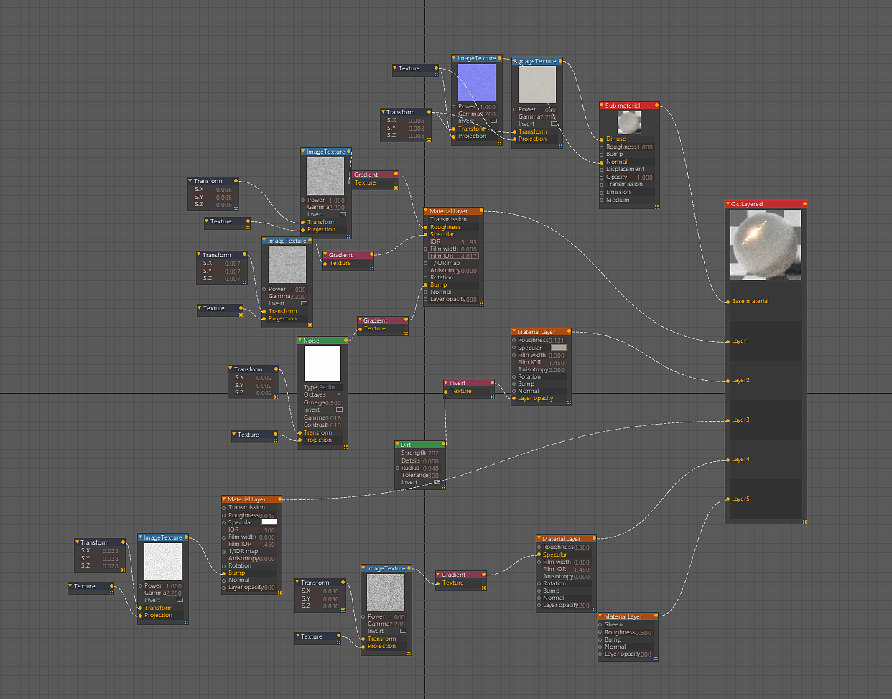
Task: Click the Layer2 input pin on OctLayered
Action: coord(728,380)
